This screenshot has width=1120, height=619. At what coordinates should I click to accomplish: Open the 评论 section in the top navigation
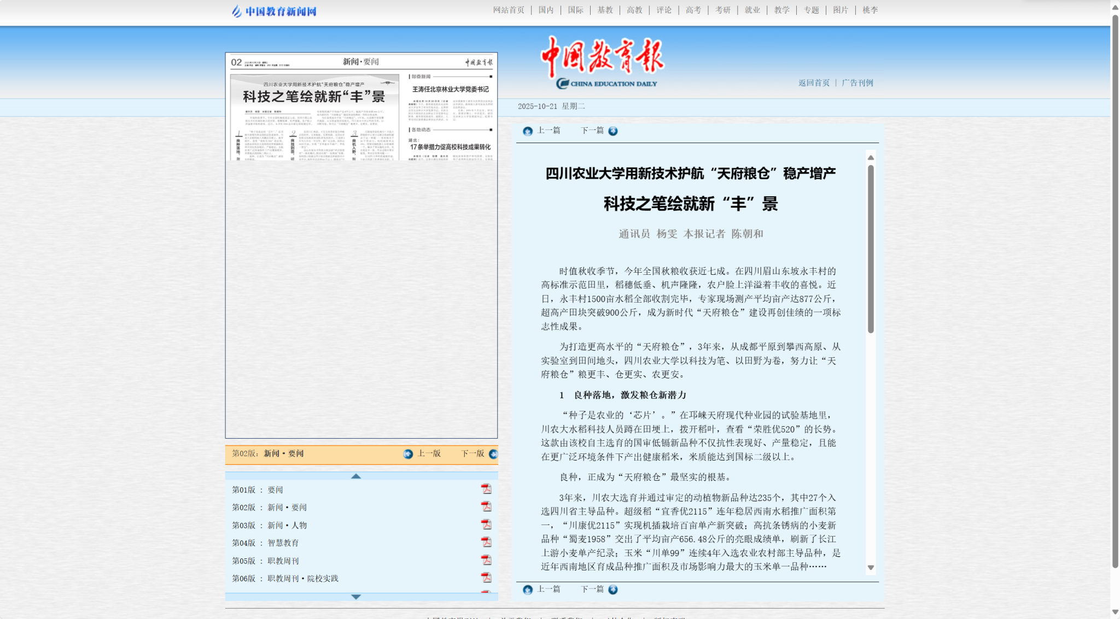pos(664,10)
